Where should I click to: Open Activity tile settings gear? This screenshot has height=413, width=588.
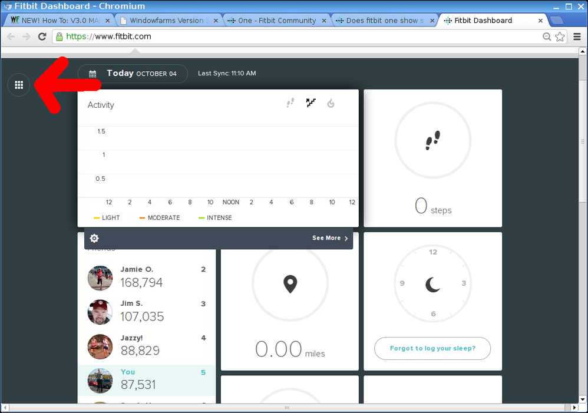[x=94, y=238]
